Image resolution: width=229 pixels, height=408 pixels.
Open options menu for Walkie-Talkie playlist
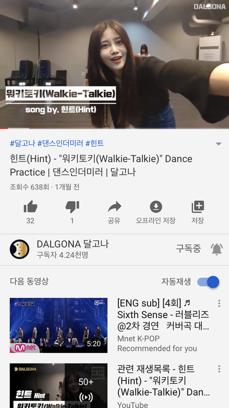(x=219, y=369)
